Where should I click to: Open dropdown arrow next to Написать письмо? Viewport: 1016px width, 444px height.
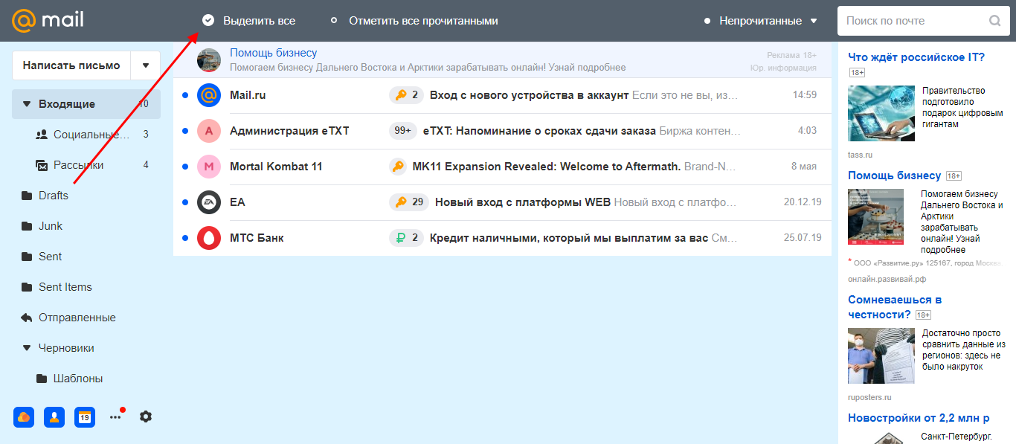[146, 65]
